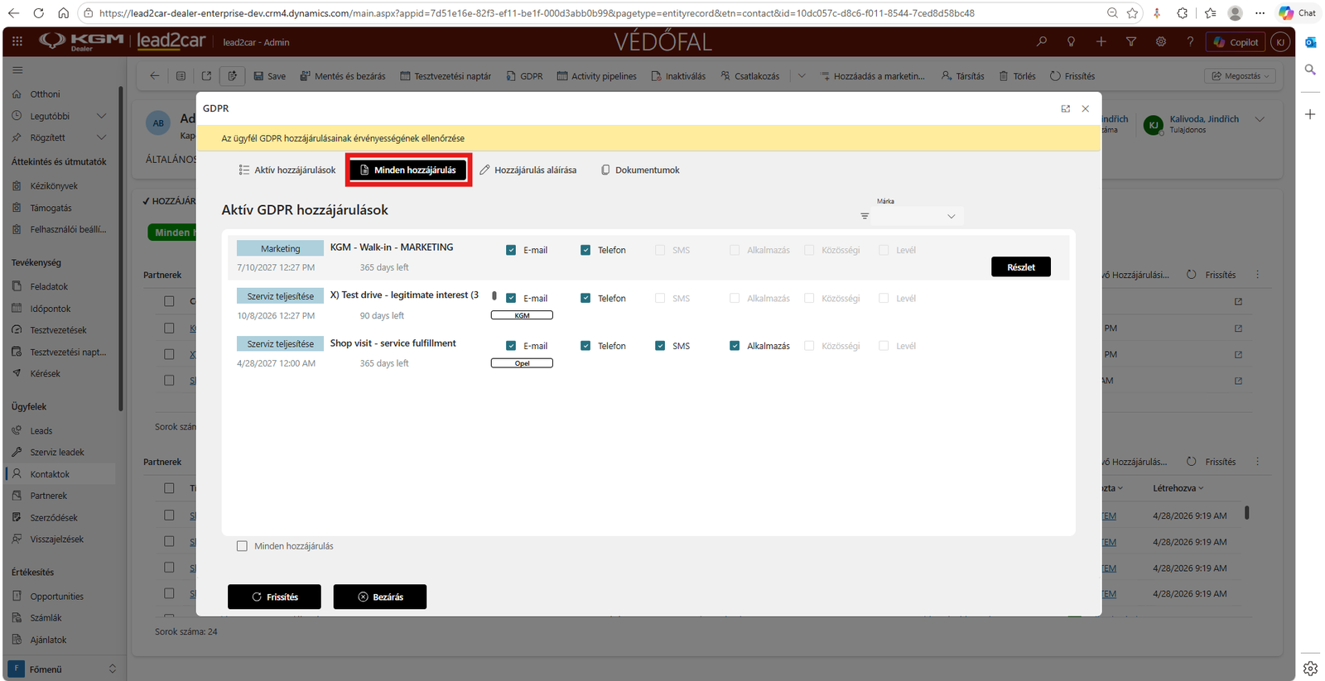Viewport: 1325px width, 681px height.
Task: Toggle E-mail for KGM Walk-in MARKETING consent
Action: [x=511, y=250]
